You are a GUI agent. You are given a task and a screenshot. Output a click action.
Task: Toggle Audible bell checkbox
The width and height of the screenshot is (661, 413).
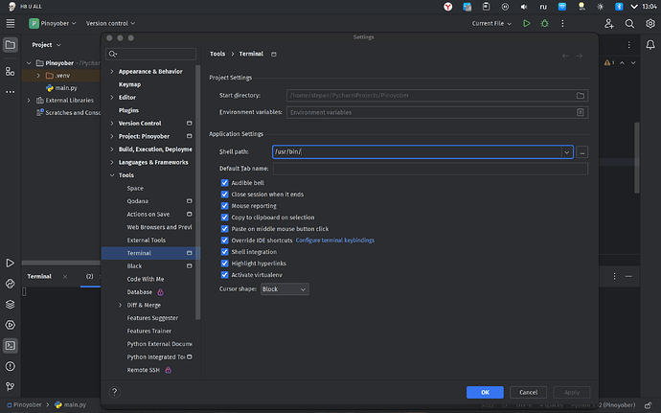pos(225,183)
